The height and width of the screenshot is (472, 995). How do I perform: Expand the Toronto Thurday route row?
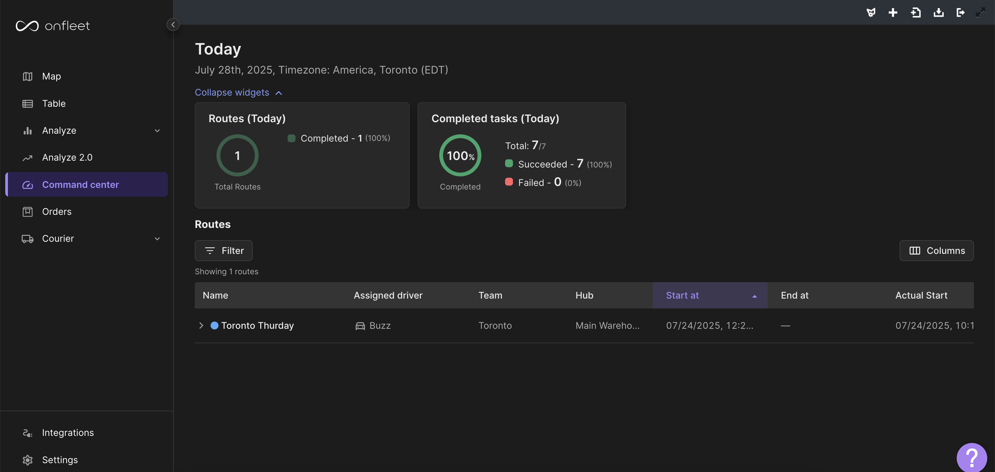pyautogui.click(x=201, y=326)
